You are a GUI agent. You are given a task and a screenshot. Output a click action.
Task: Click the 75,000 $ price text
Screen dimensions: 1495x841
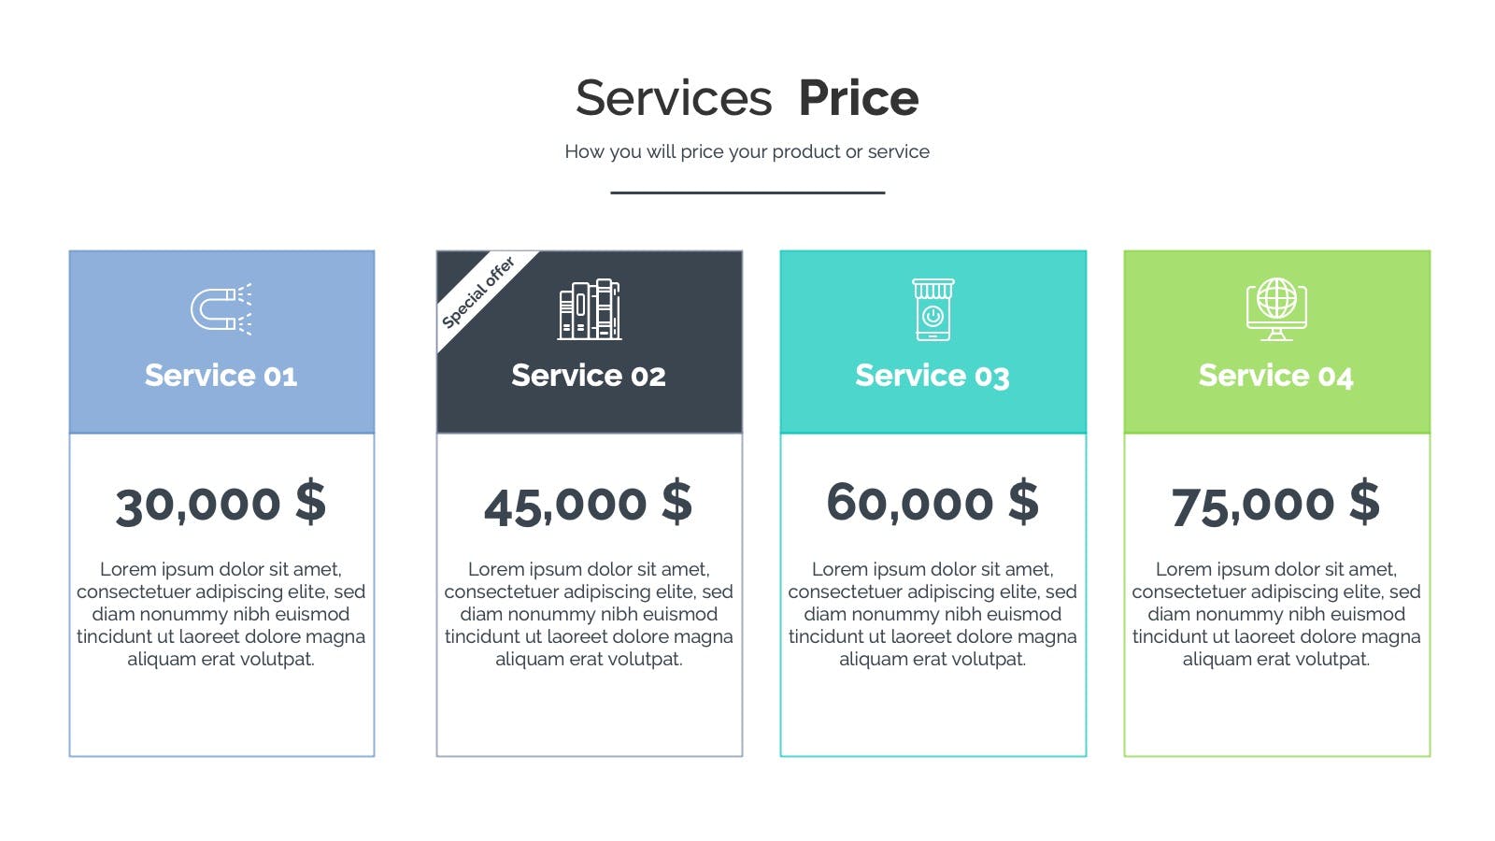[1276, 504]
